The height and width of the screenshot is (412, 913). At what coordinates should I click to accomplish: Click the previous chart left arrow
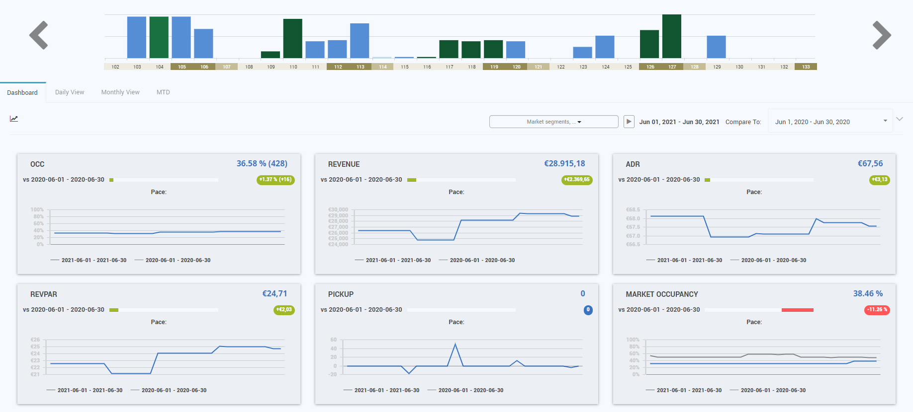pyautogui.click(x=38, y=35)
